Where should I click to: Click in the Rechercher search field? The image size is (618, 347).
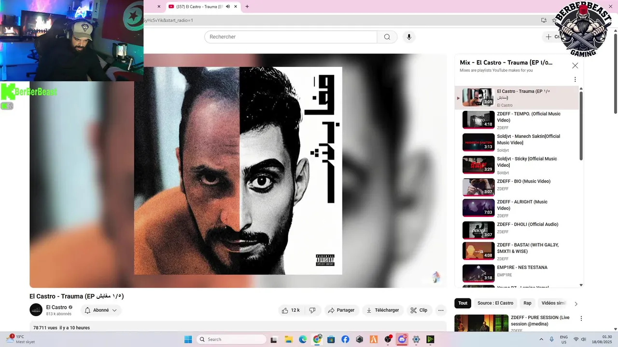(291, 37)
